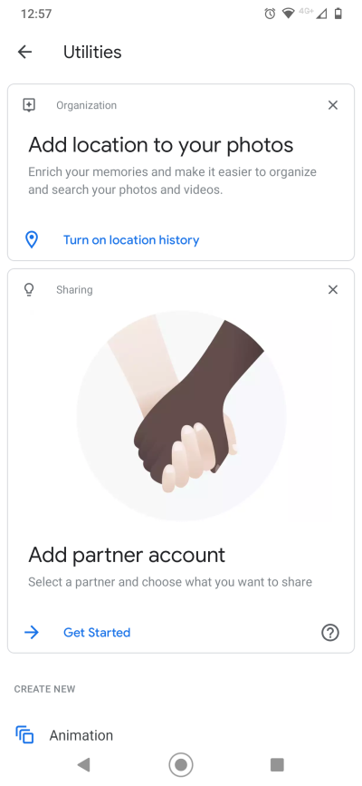The height and width of the screenshot is (786, 362).
Task: Create a new Animation
Action: point(81,735)
